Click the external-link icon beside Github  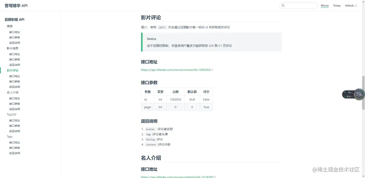tap(356, 6)
